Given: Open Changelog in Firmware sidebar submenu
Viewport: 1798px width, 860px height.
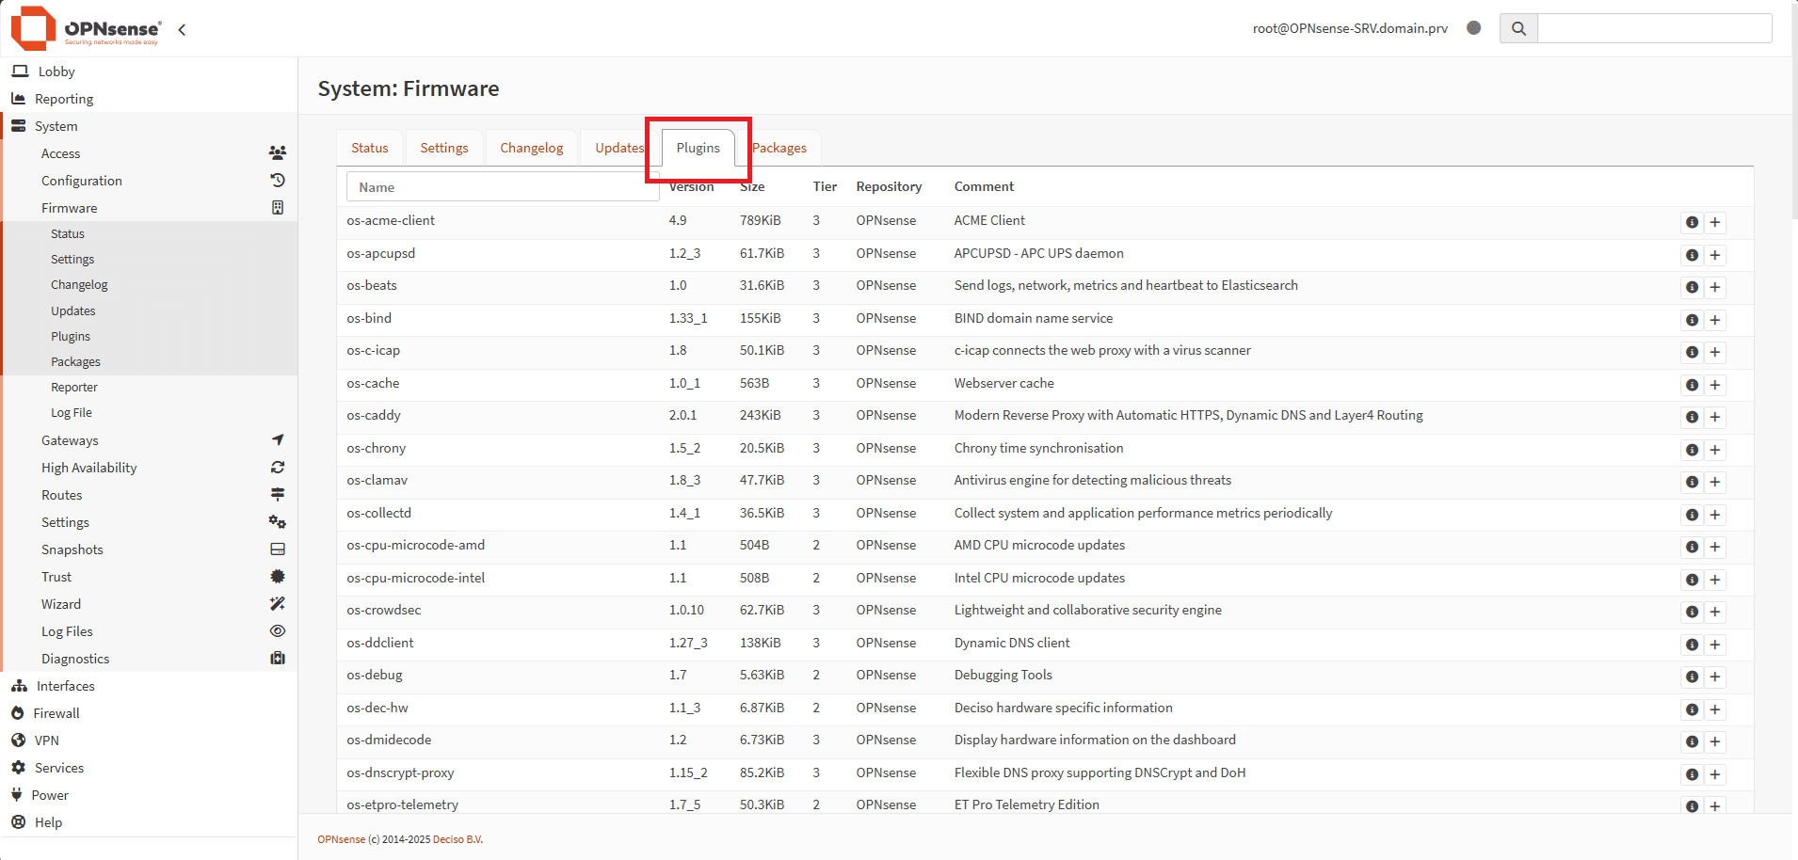Looking at the screenshot, I should (151, 285).
